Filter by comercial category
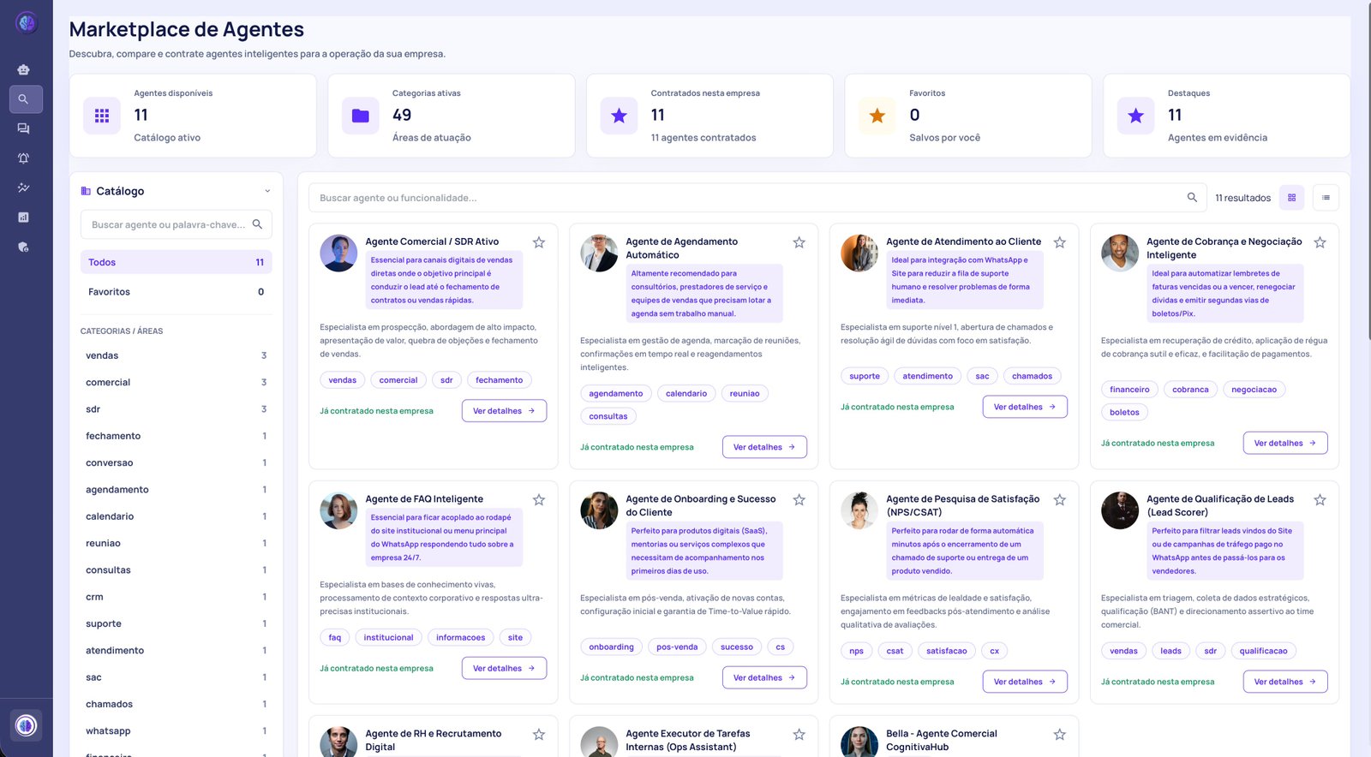This screenshot has width=1371, height=757. pyautogui.click(x=176, y=383)
